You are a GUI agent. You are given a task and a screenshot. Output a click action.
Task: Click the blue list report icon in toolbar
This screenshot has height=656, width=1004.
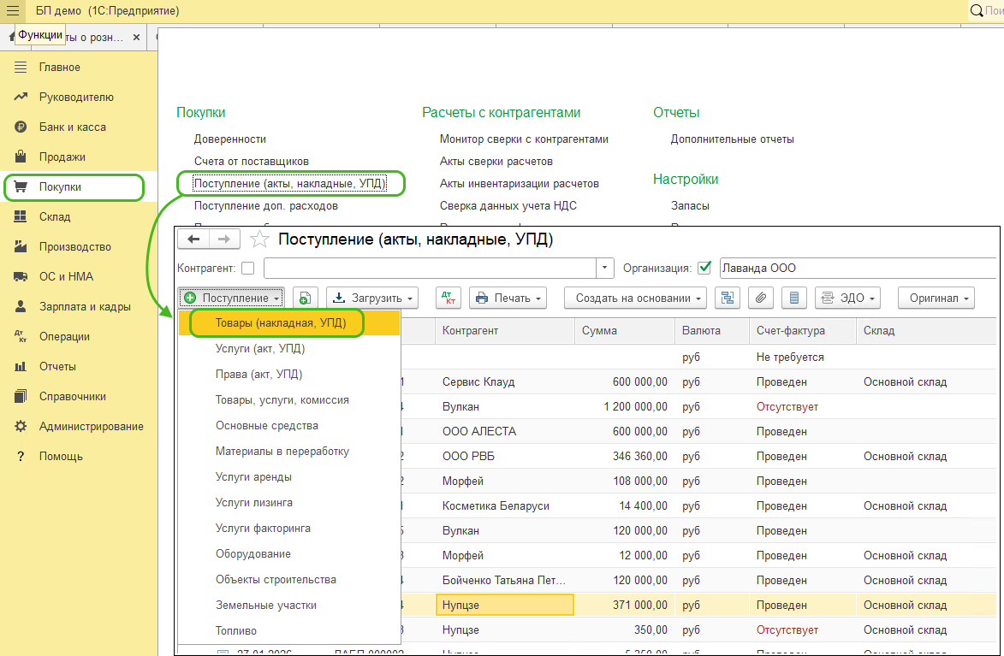(794, 298)
